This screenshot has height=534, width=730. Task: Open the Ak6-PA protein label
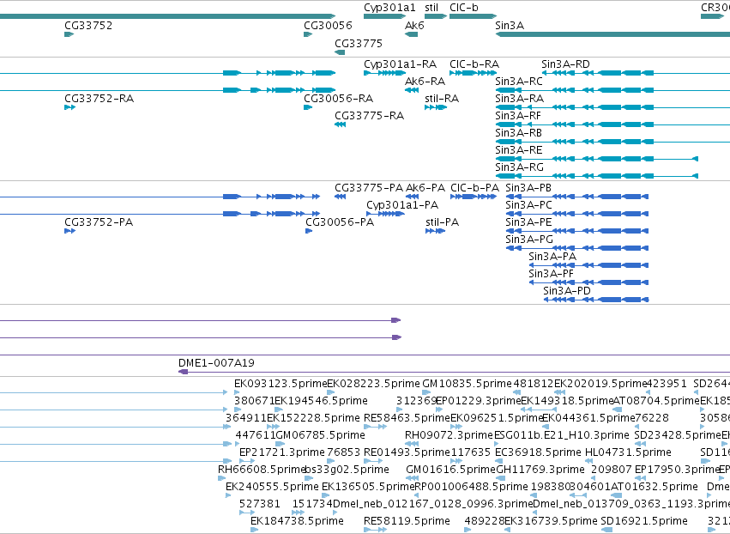pyautogui.click(x=425, y=188)
